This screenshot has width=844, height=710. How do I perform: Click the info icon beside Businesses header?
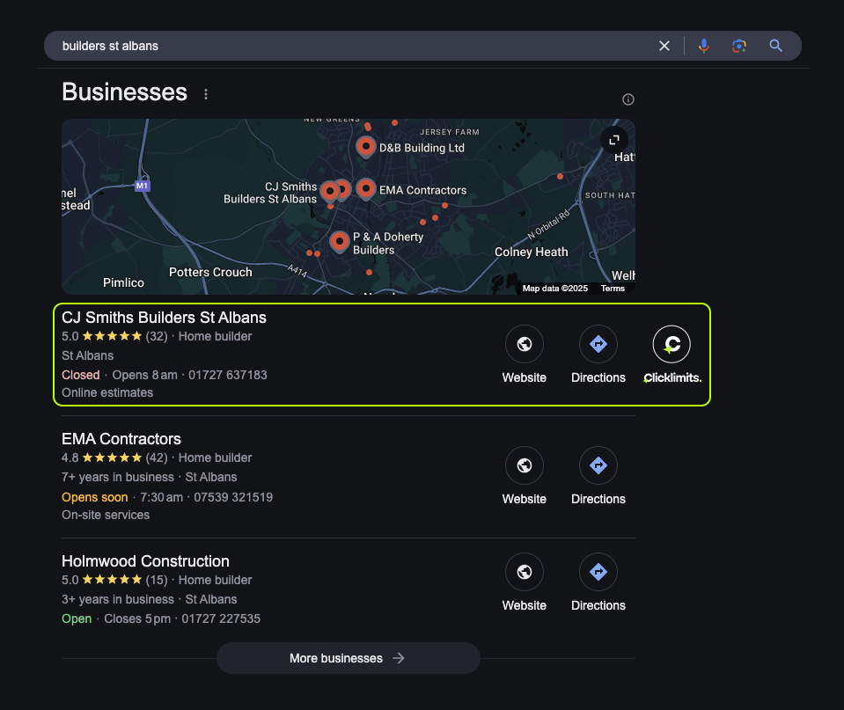coord(627,99)
